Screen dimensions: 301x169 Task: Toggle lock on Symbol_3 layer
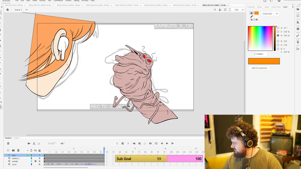[40, 158]
